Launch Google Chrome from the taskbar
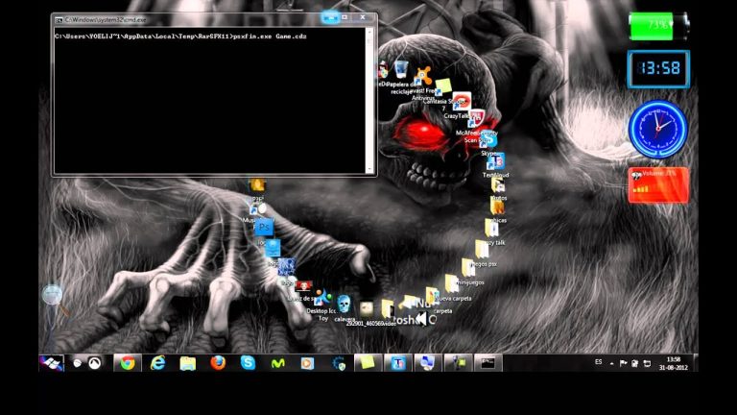This screenshot has height=415, width=737. click(x=128, y=363)
